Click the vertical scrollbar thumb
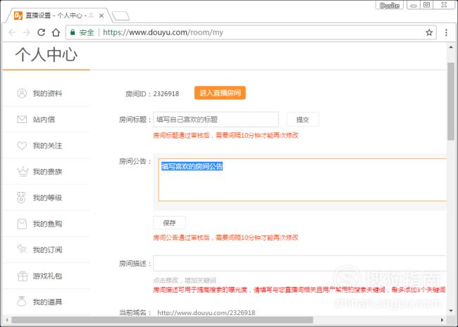Viewport: 458px width, 327px height. [x=451, y=101]
